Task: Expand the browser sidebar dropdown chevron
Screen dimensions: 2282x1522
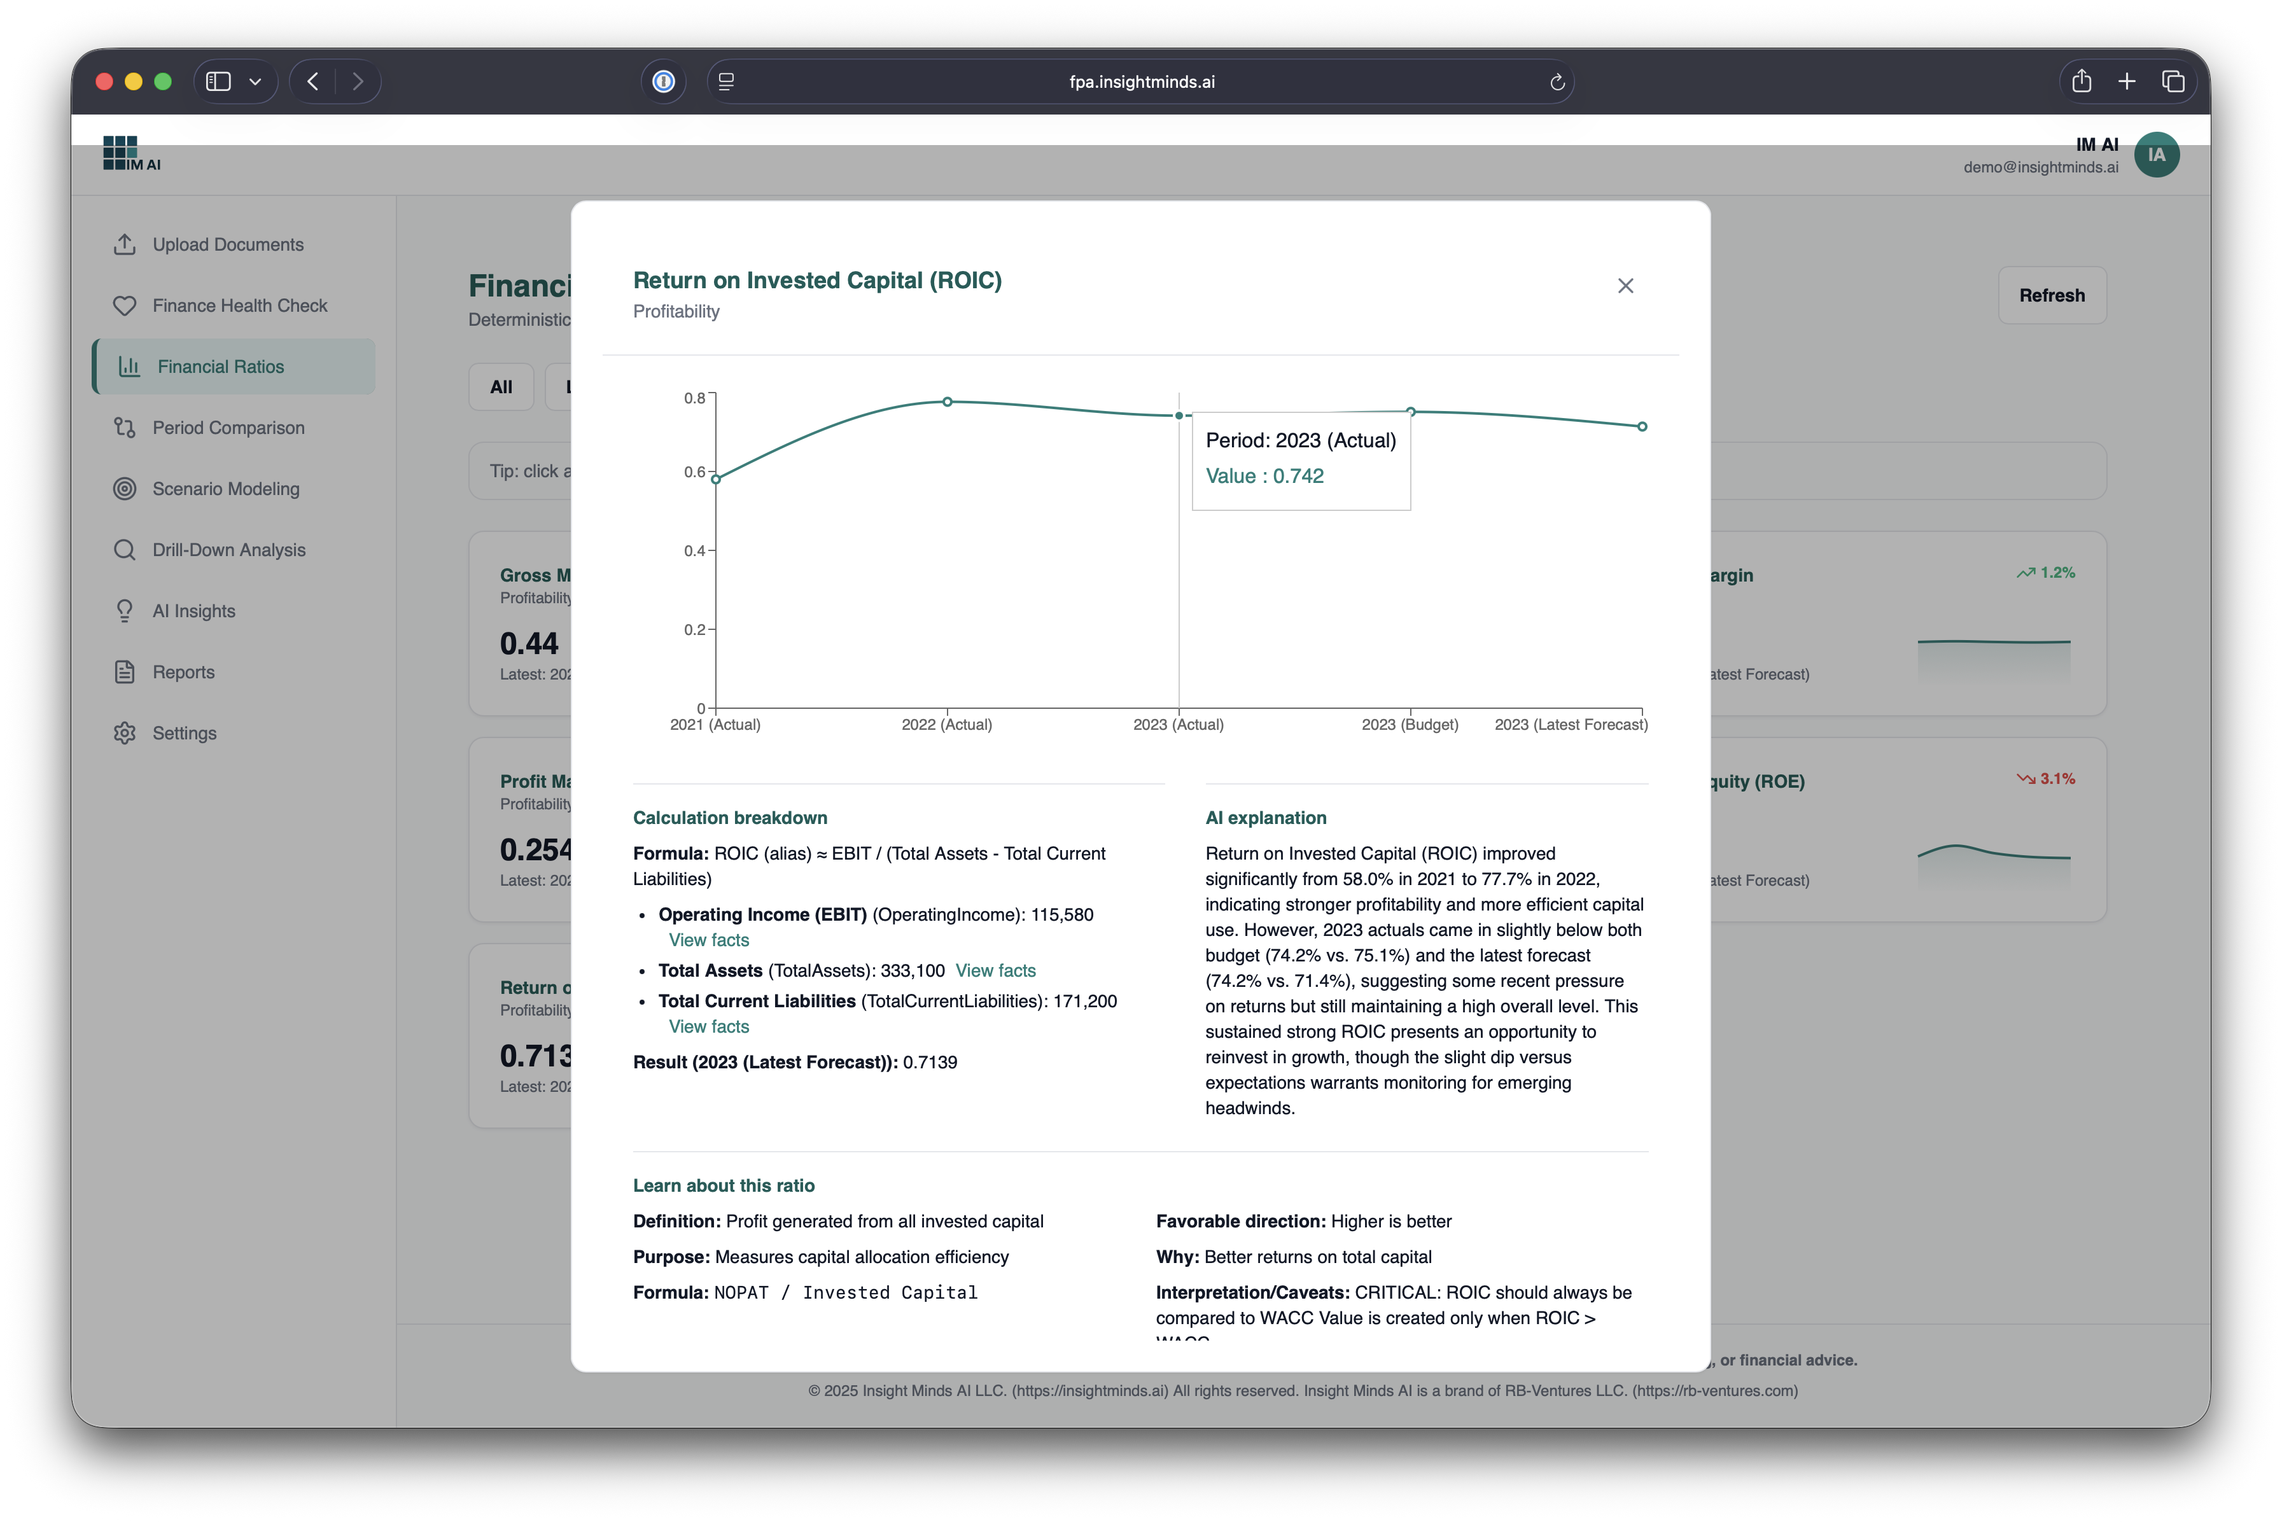Action: tap(255, 81)
